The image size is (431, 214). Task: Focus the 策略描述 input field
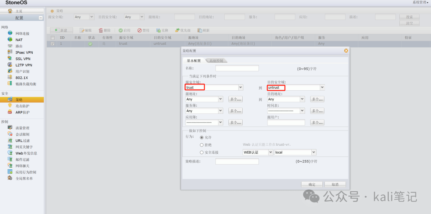click(237, 161)
